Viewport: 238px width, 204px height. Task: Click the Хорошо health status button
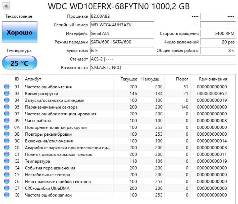[20, 32]
